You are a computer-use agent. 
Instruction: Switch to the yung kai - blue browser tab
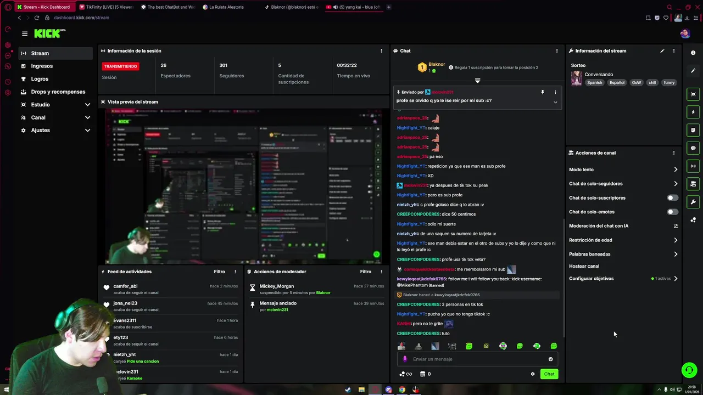point(354,7)
